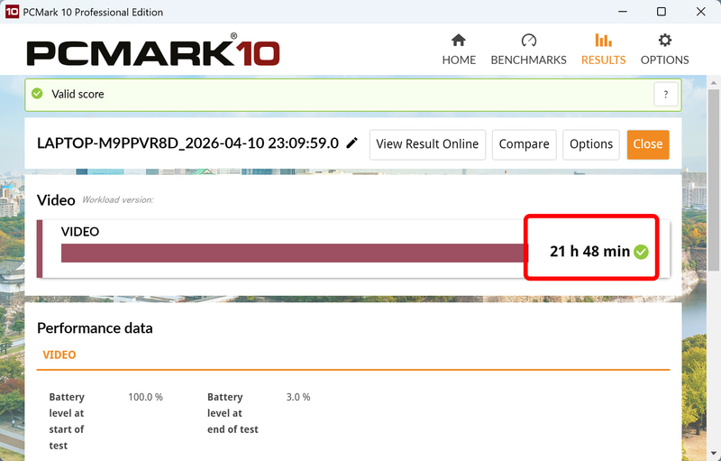Click the Battery level at end of test label

tap(233, 413)
